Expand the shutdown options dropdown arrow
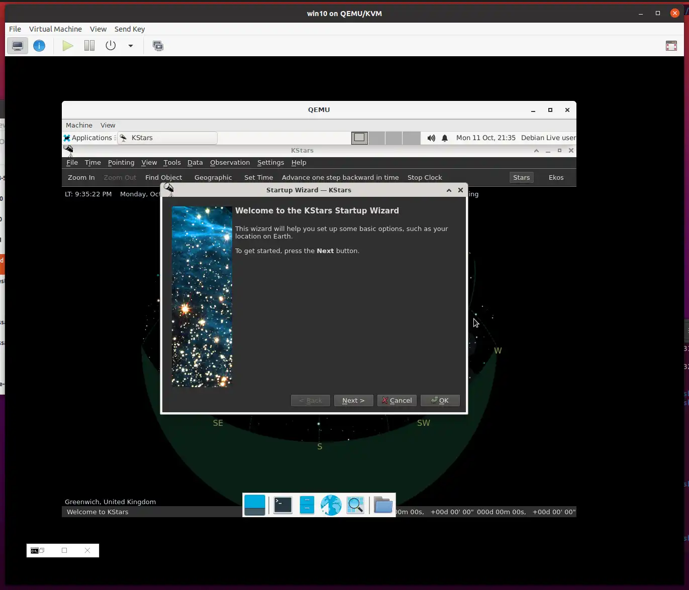689x590 pixels. [131, 46]
